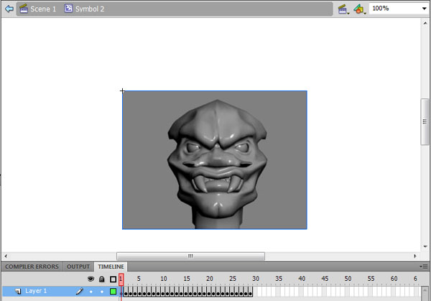Select the Timeline tab

point(111,267)
